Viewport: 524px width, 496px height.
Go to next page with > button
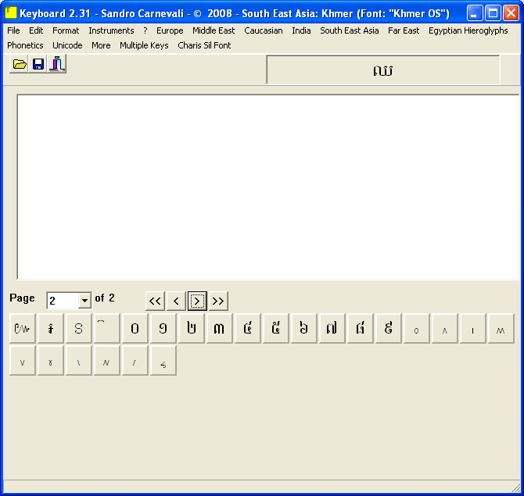(x=197, y=301)
